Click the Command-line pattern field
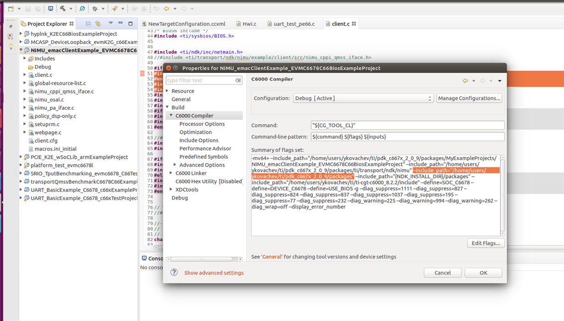The image size is (564, 321). [408, 137]
